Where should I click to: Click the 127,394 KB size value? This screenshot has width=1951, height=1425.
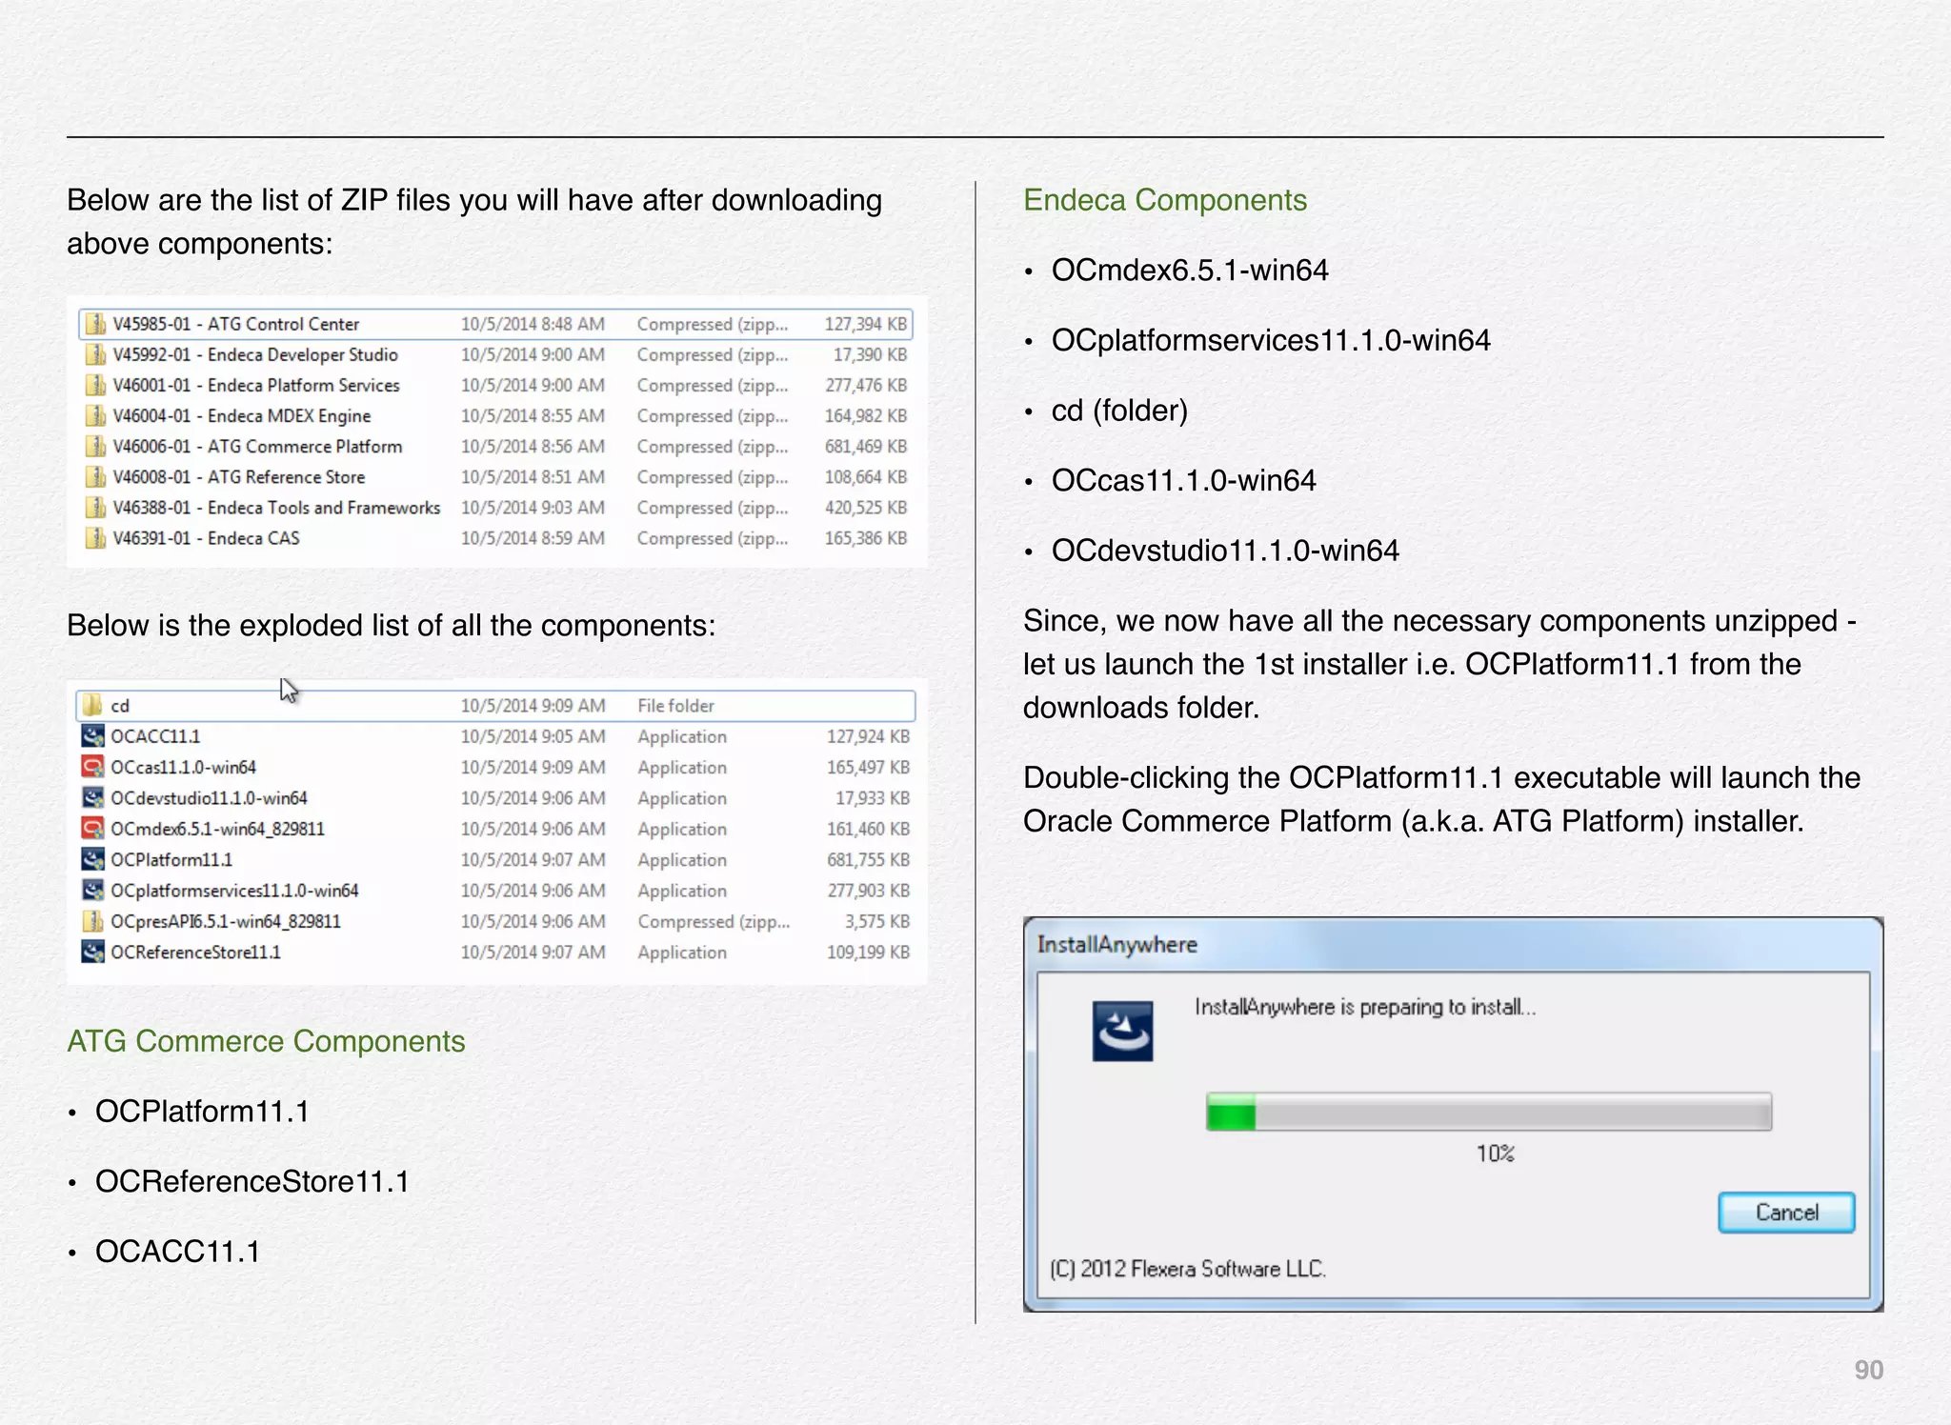point(865,325)
